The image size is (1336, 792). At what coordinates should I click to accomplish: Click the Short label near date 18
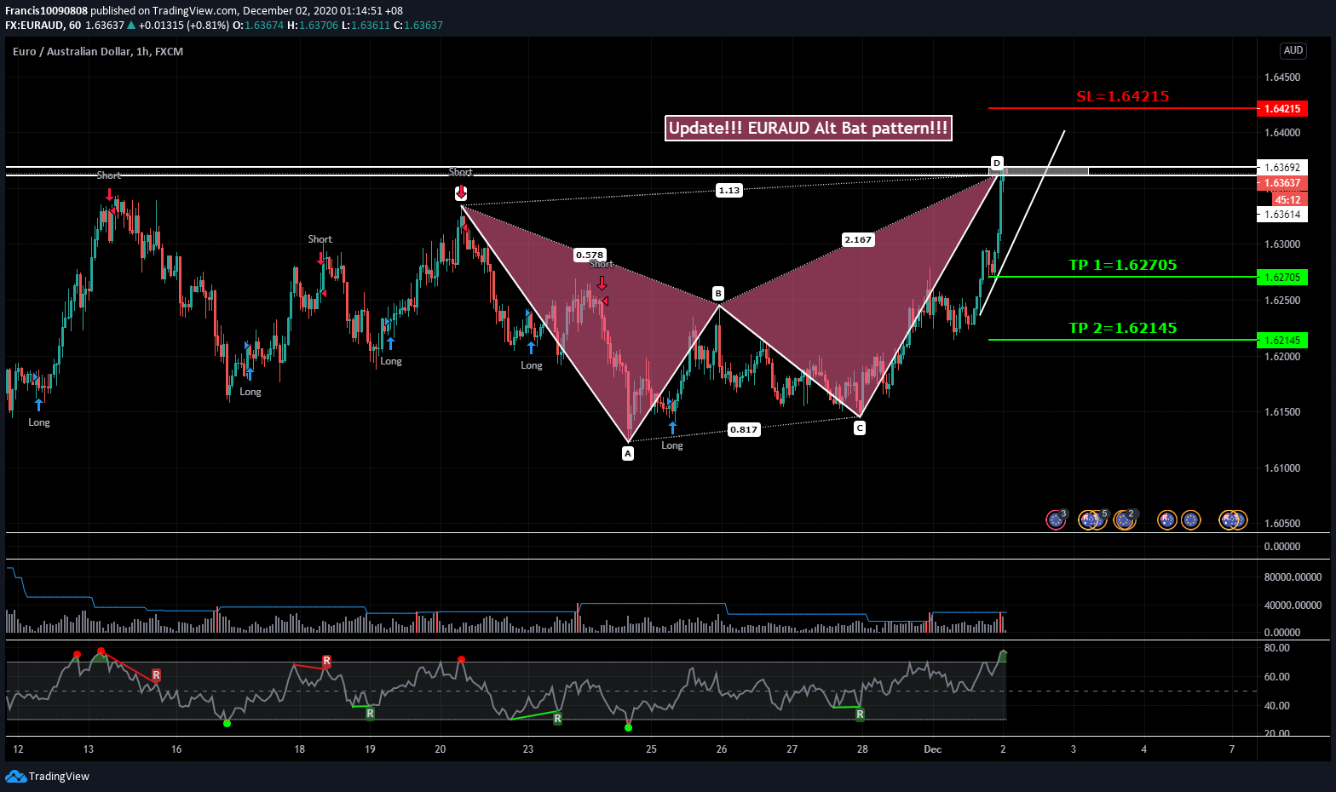[x=320, y=239]
